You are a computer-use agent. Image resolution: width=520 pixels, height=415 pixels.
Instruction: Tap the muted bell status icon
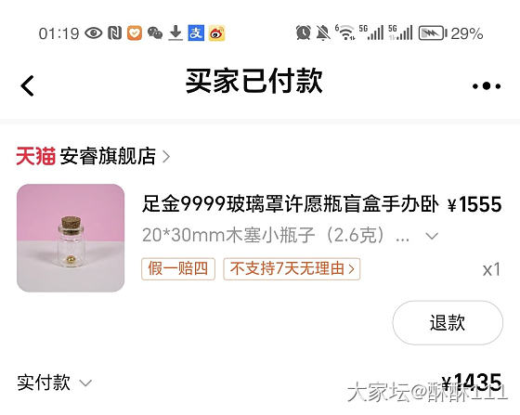pos(323,33)
